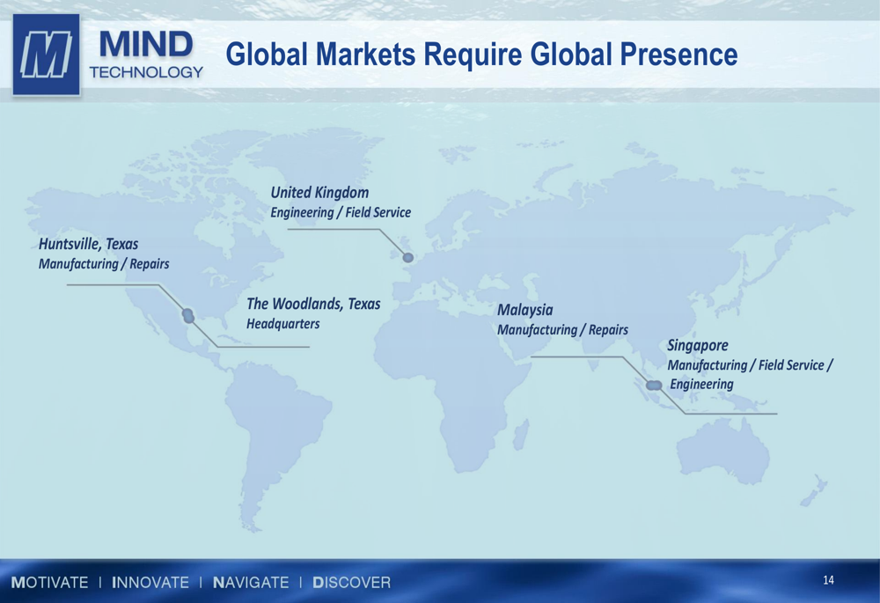Select the 'United Kingdom' location label
The width and height of the screenshot is (880, 603).
tap(319, 192)
